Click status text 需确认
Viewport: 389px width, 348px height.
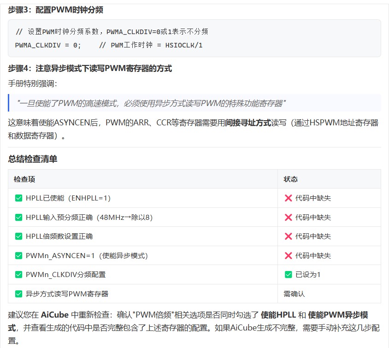294,294
